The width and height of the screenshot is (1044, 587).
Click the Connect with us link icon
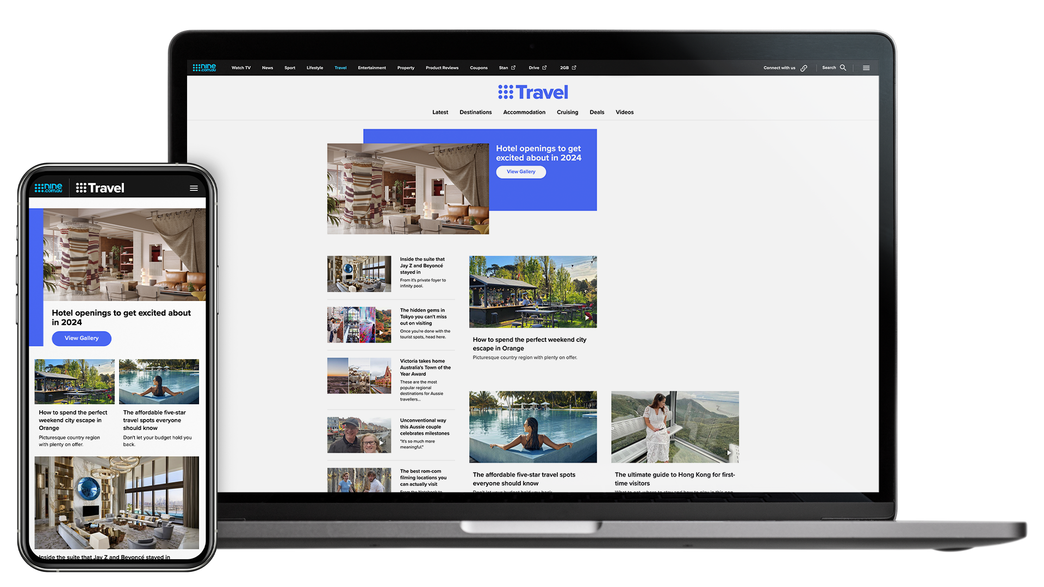[x=804, y=68]
